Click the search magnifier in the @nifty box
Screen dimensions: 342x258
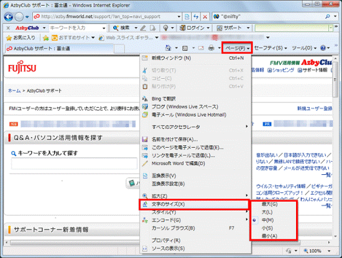click(328, 17)
